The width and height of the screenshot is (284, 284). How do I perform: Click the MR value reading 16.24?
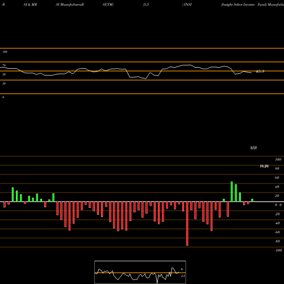[x=264, y=166]
